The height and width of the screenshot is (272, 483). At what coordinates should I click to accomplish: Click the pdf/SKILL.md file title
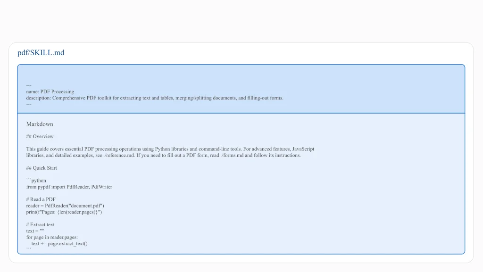coord(41,53)
